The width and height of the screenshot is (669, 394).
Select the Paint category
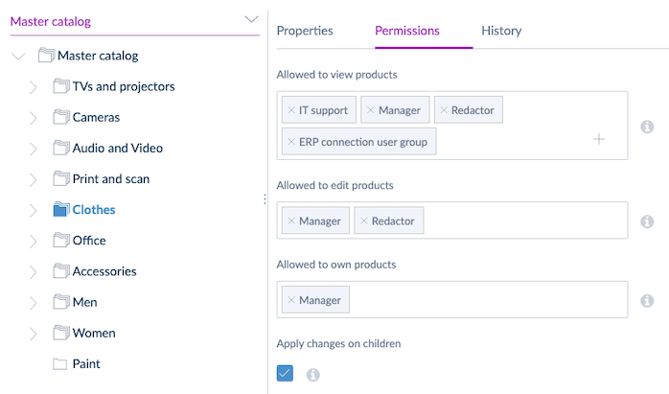[86, 364]
